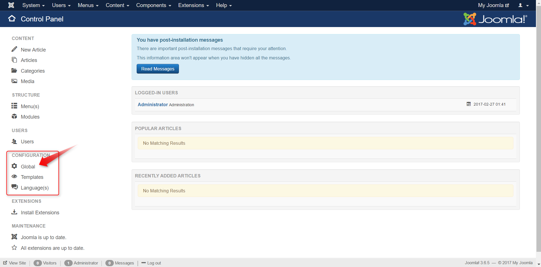Viewport: 541px width, 267px height.
Task: Open the System menu
Action: tap(34, 5)
